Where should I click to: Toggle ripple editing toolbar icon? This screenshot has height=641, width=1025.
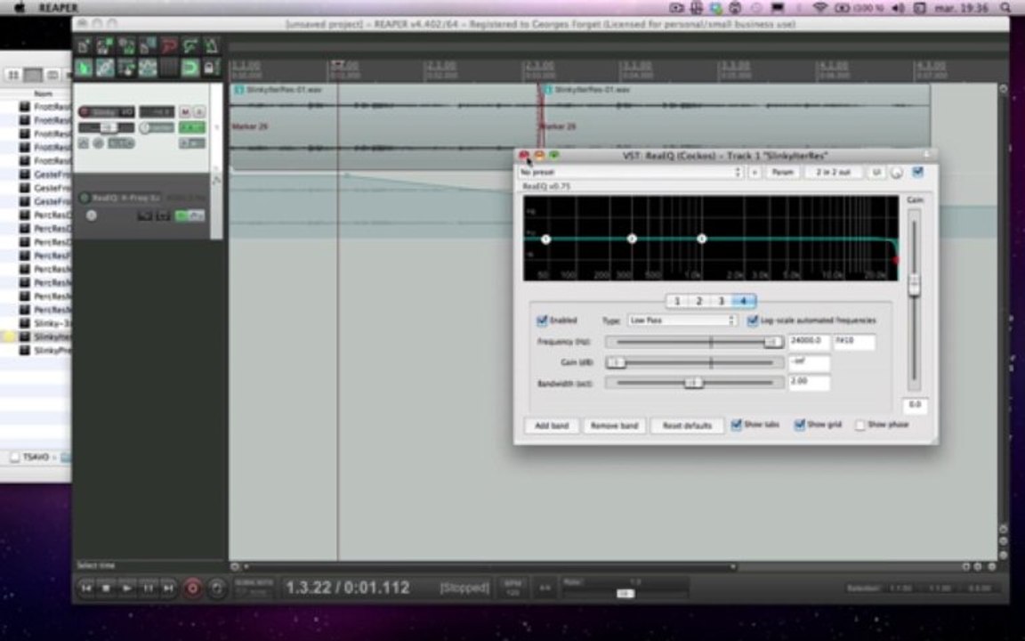tap(126, 68)
